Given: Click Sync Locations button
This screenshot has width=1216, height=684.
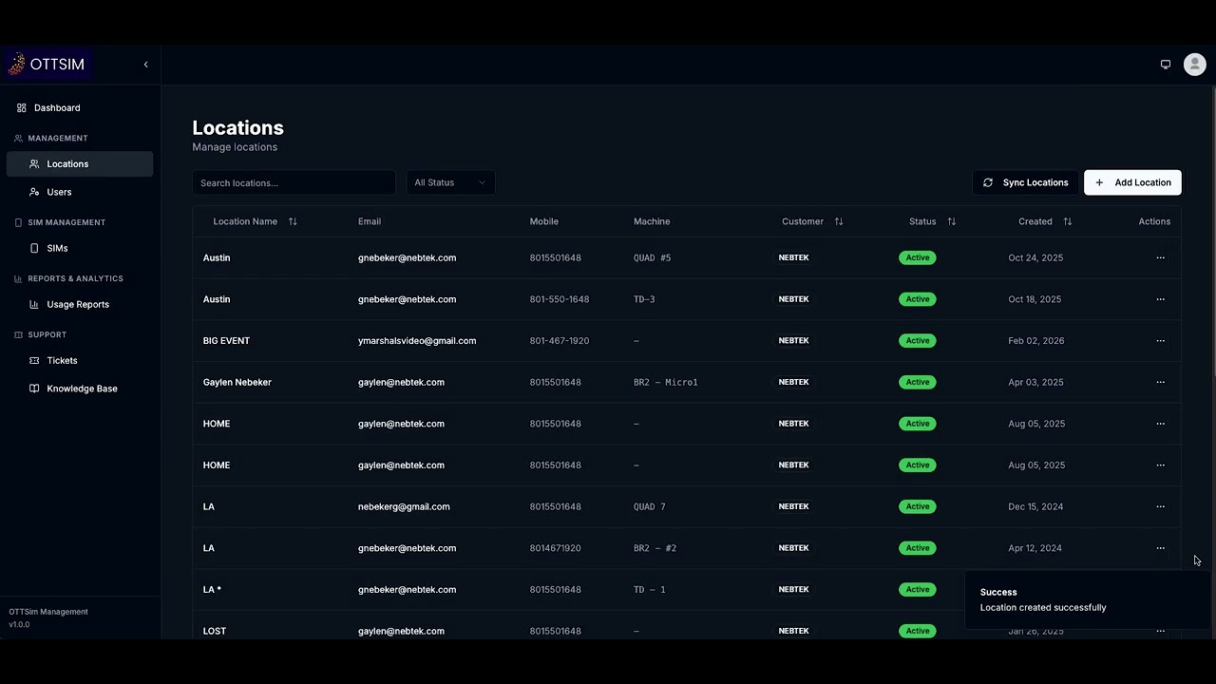Looking at the screenshot, I should pyautogui.click(x=1025, y=182).
